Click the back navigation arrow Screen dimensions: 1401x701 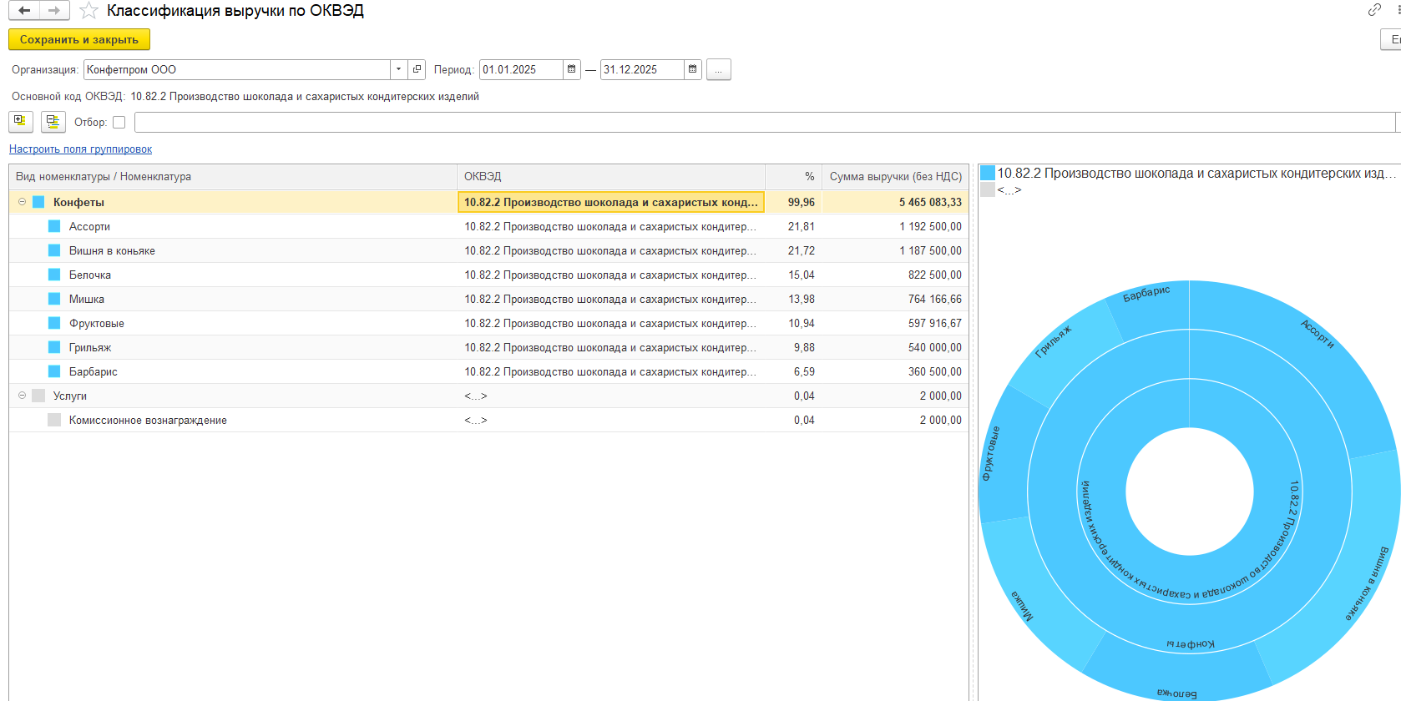point(24,11)
